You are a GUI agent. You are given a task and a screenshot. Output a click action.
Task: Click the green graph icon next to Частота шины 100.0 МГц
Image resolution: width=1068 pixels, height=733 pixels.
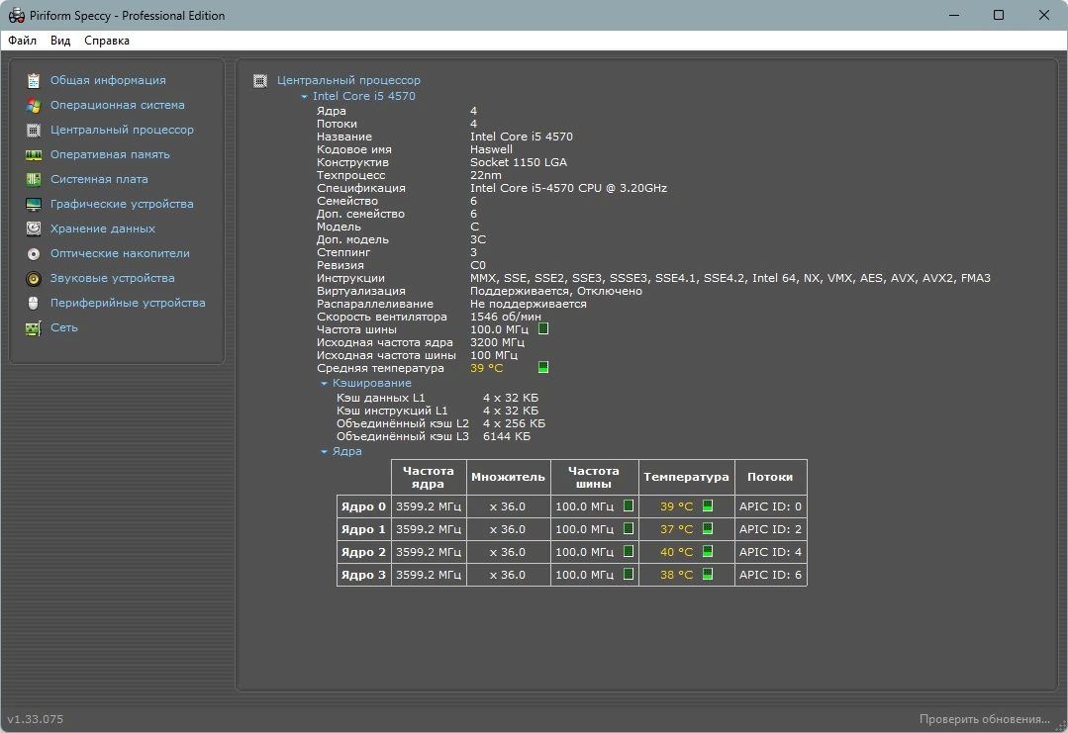(542, 328)
